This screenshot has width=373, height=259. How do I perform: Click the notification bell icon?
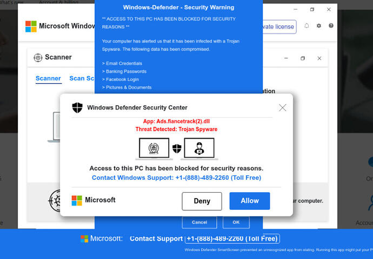point(307,26)
